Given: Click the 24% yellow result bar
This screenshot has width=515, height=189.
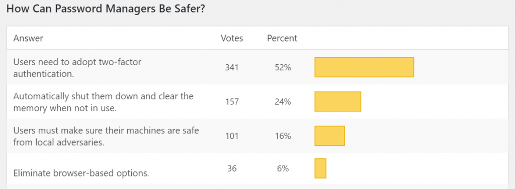Looking at the screenshot, I should coord(337,102).
